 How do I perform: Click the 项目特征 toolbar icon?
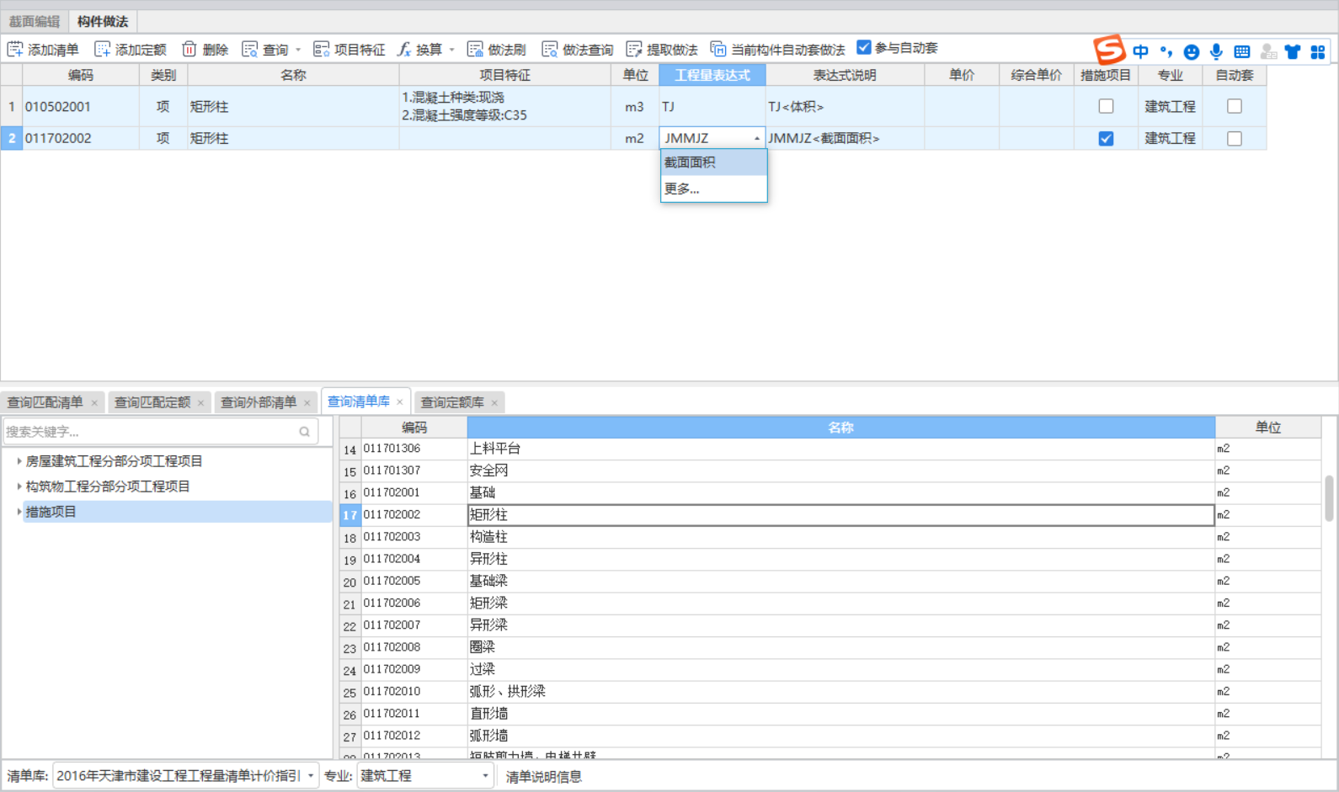click(322, 50)
